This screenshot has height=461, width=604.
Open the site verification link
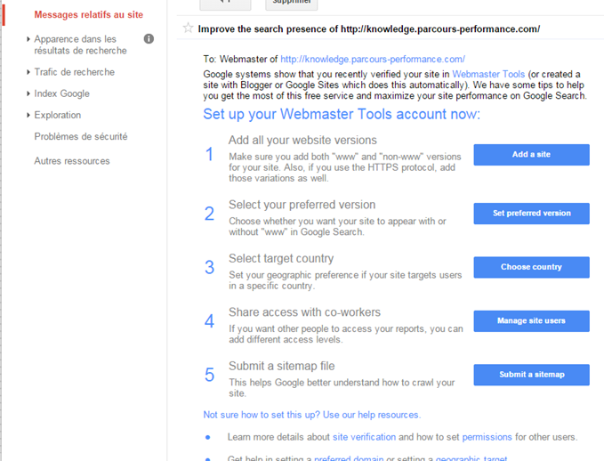pyautogui.click(x=364, y=437)
